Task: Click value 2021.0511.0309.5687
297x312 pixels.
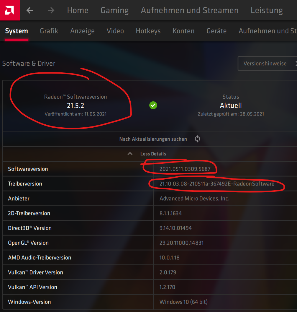Action: click(185, 169)
